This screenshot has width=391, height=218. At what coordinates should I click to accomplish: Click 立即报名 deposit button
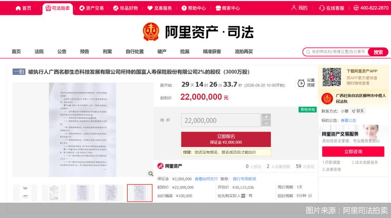click(x=226, y=139)
